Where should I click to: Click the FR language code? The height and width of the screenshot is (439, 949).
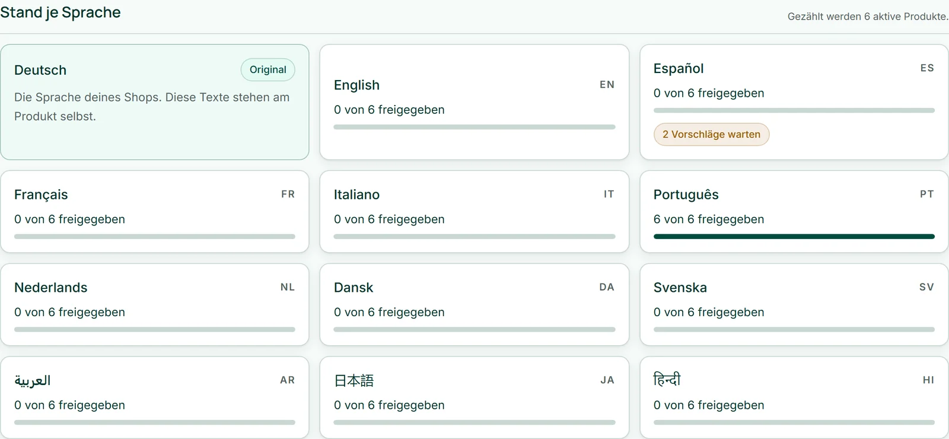click(x=288, y=194)
